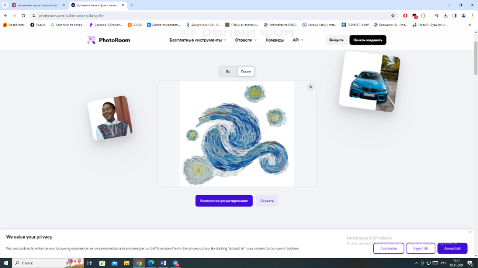Open the Extensions puzzle menu
This screenshot has width=478, height=268.
pyautogui.click(x=423, y=16)
